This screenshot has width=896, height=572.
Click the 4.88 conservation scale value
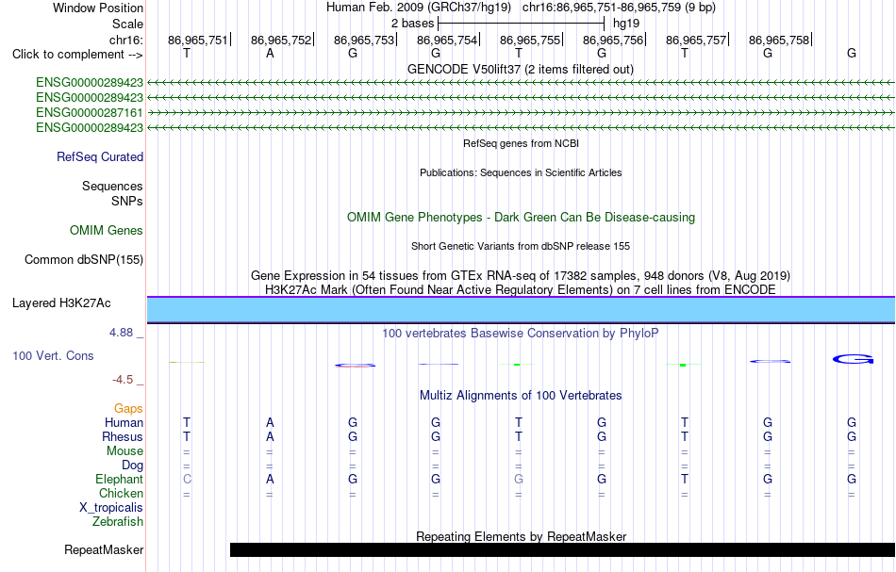coord(121,333)
